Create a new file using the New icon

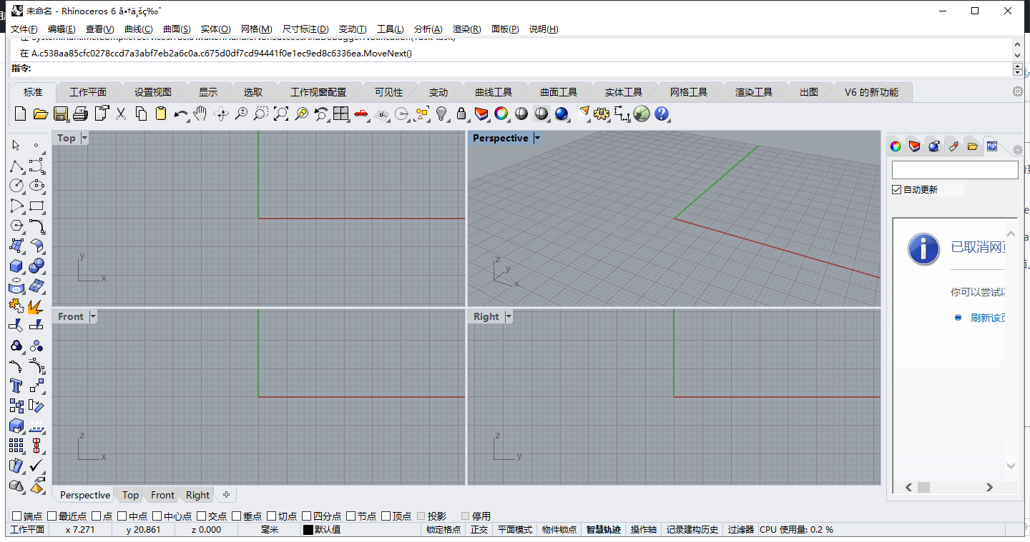pyautogui.click(x=20, y=114)
